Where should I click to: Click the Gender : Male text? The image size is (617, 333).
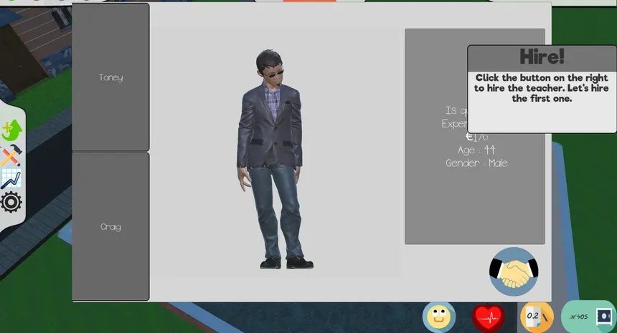point(476,163)
